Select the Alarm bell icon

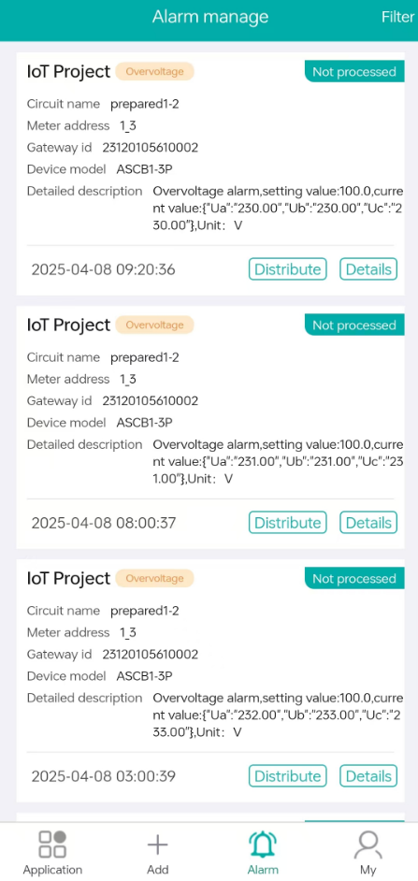coord(263,845)
